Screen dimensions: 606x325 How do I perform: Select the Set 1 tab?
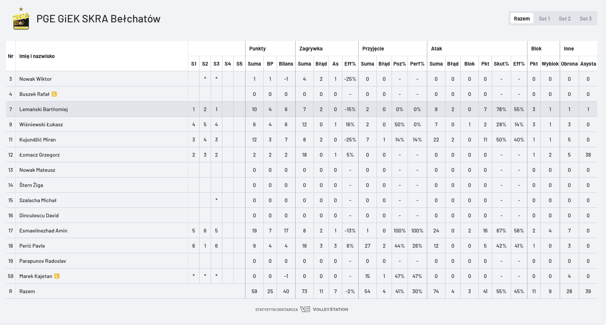[x=544, y=19]
